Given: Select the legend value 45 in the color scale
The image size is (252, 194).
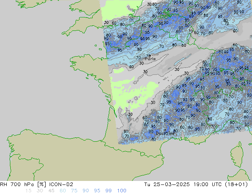Looking at the screenshot, I should click(x=51, y=191).
